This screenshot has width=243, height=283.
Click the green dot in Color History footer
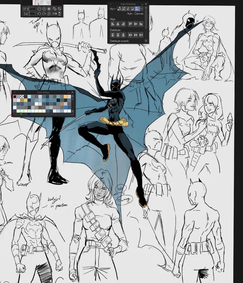[21, 114]
